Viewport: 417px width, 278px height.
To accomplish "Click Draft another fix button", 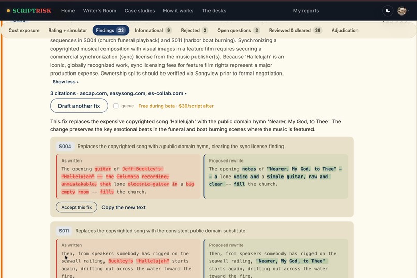I will pos(79,106).
